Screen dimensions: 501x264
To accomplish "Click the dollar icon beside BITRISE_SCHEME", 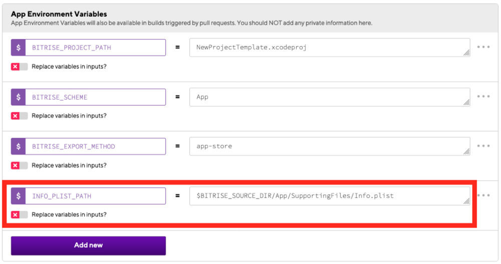I will point(18,97).
